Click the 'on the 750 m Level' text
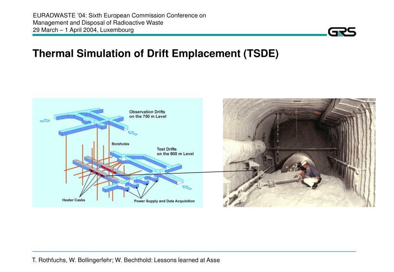This screenshot has height=272, width=394. click(148, 116)
